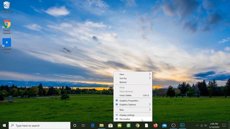This screenshot has width=230, height=129.
Task: Choose Refresh from the context menu
Action: 133,82
